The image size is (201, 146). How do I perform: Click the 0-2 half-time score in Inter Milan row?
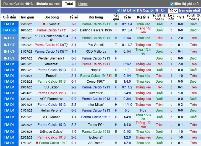180,105
